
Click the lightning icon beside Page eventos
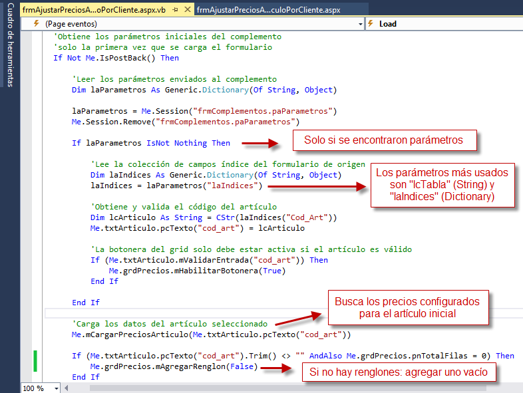pyautogui.click(x=36, y=23)
